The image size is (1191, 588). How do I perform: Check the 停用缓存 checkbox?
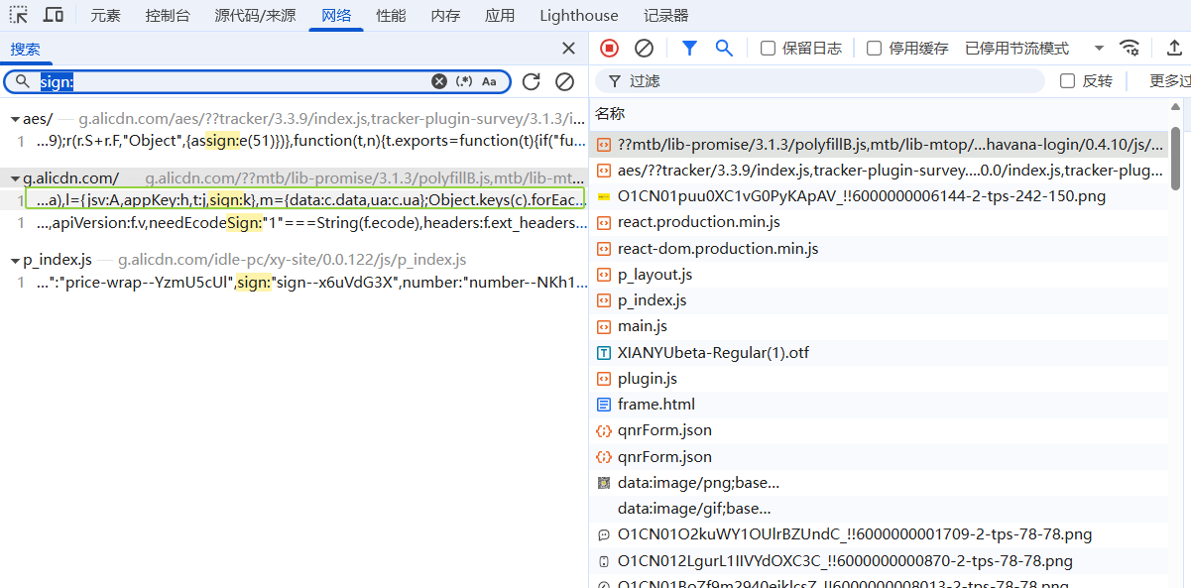(874, 48)
